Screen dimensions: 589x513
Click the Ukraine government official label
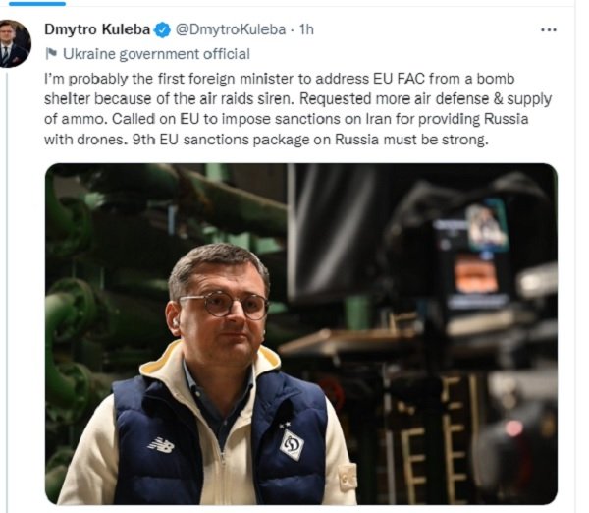(156, 54)
